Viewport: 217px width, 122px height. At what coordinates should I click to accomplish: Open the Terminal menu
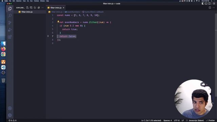point(36,1)
